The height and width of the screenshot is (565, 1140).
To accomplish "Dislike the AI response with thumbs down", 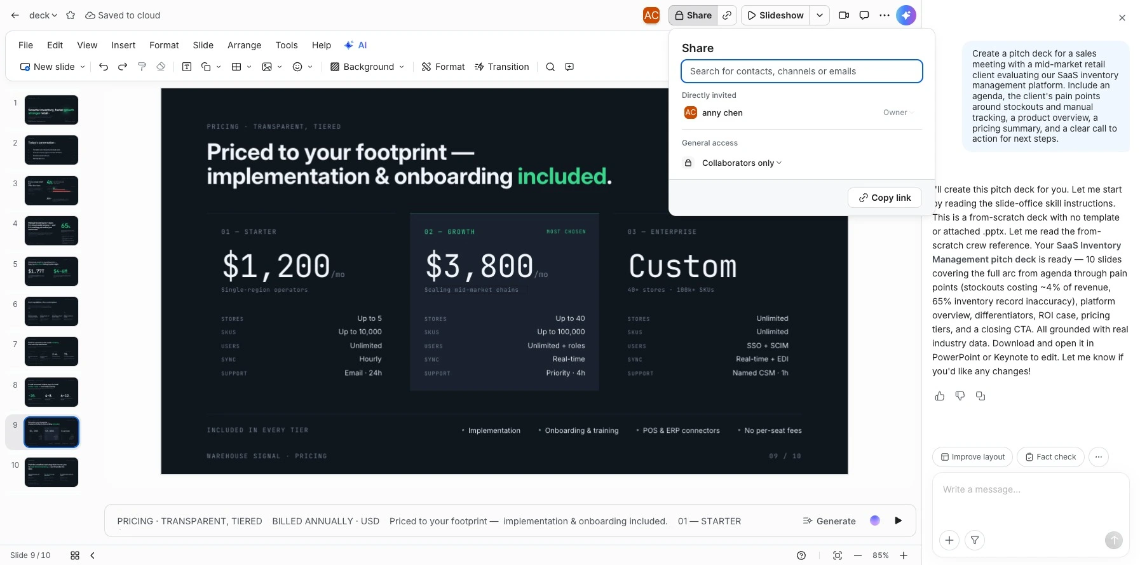I will 960,396.
